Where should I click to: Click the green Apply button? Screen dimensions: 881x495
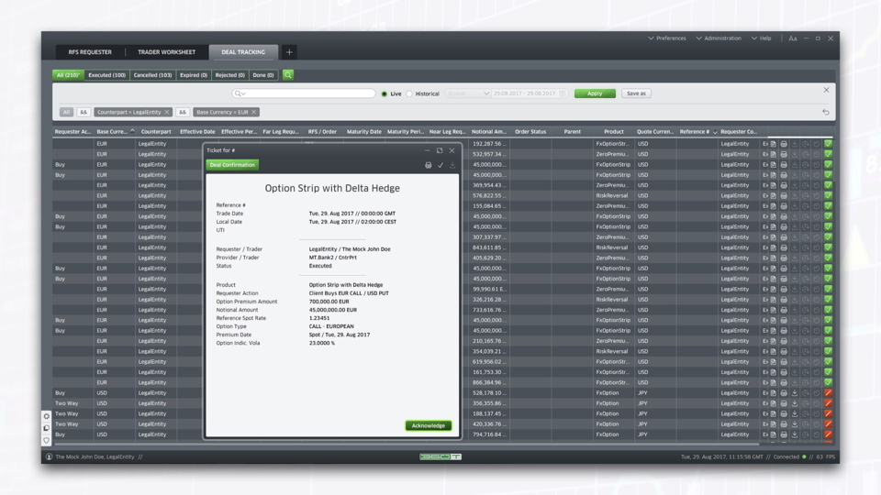[595, 93]
